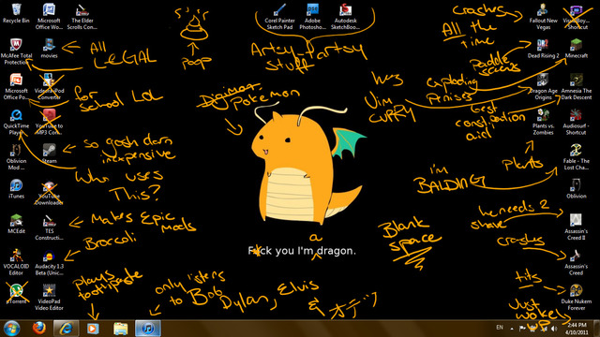Open Audacity 1.3 Beta shortcut

(49, 262)
